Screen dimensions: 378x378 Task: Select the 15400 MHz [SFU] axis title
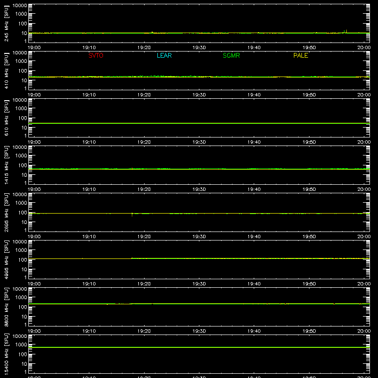6,354
